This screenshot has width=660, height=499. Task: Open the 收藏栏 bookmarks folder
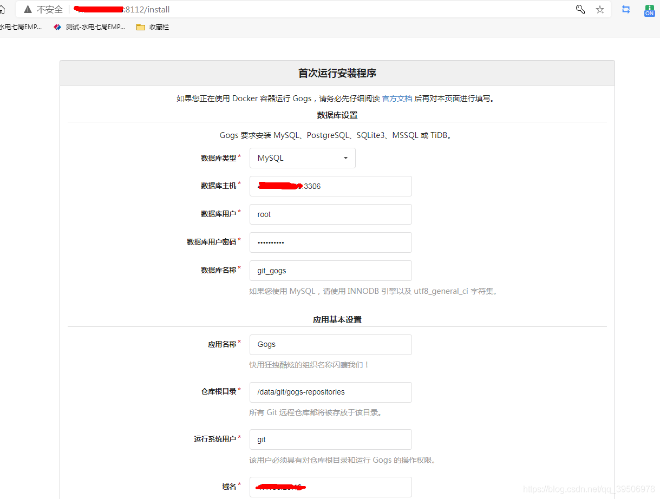tap(153, 27)
